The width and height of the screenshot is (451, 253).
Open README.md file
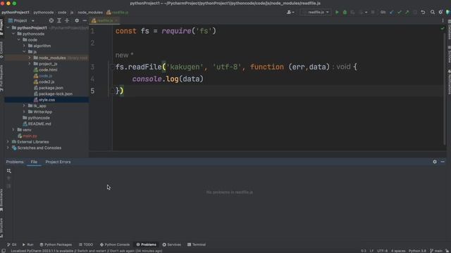click(39, 124)
